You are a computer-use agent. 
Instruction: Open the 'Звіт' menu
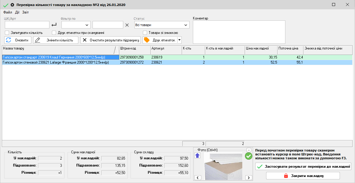tap(26, 12)
